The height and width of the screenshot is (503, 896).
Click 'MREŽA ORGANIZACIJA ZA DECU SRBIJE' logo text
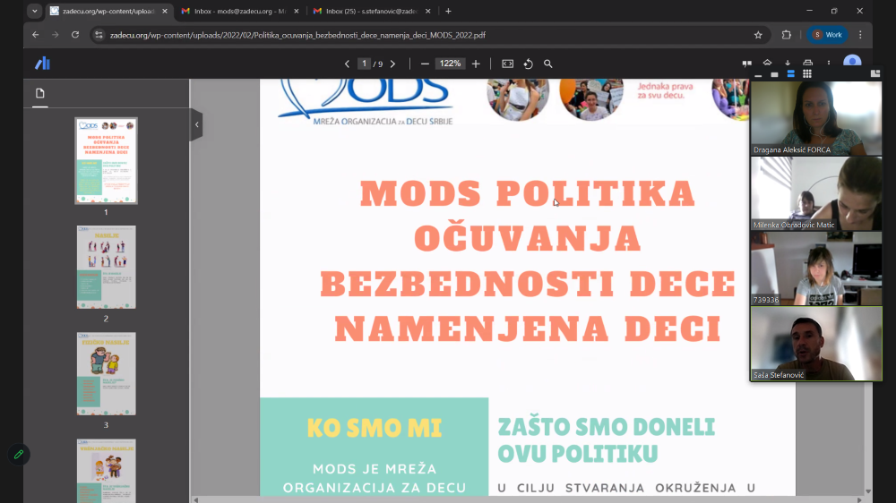[x=383, y=121]
